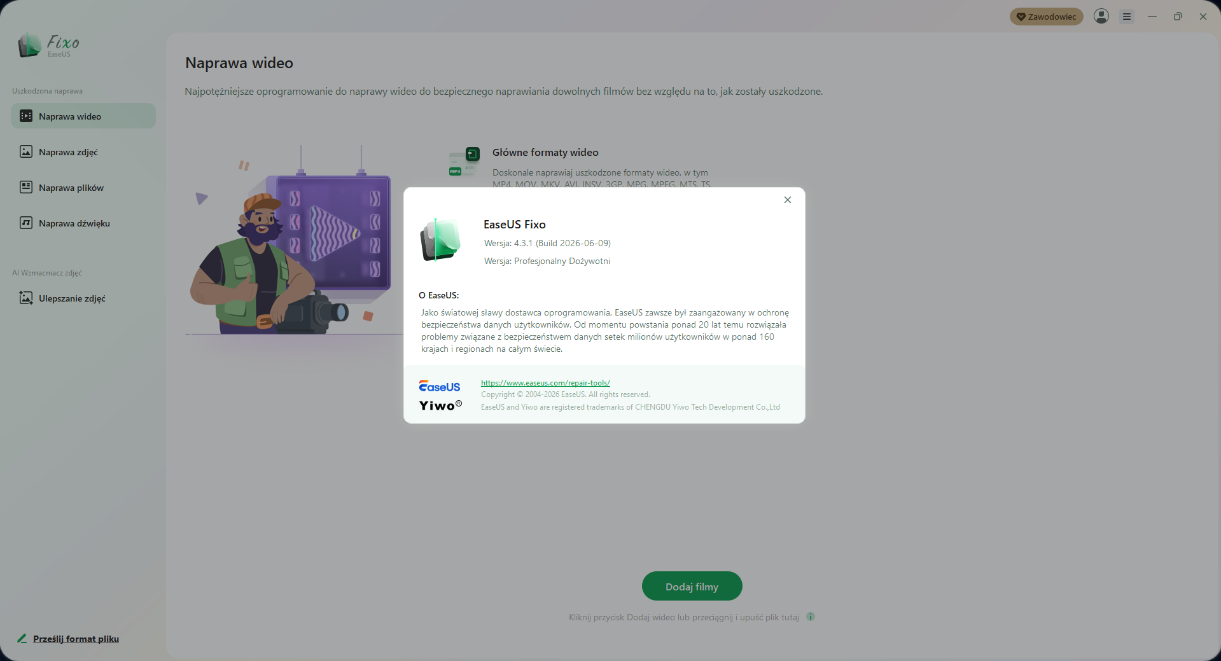Screen dimensions: 1221x661
Task: Click the photo enhancer sparkle icon
Action: 26,298
